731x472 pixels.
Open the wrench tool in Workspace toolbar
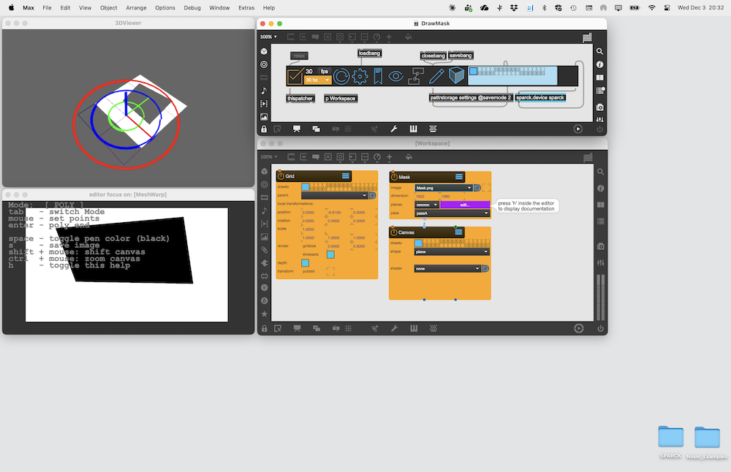point(394,329)
